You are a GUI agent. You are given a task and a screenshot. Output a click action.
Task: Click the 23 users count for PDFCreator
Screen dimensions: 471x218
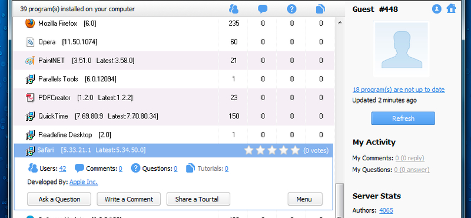click(234, 98)
